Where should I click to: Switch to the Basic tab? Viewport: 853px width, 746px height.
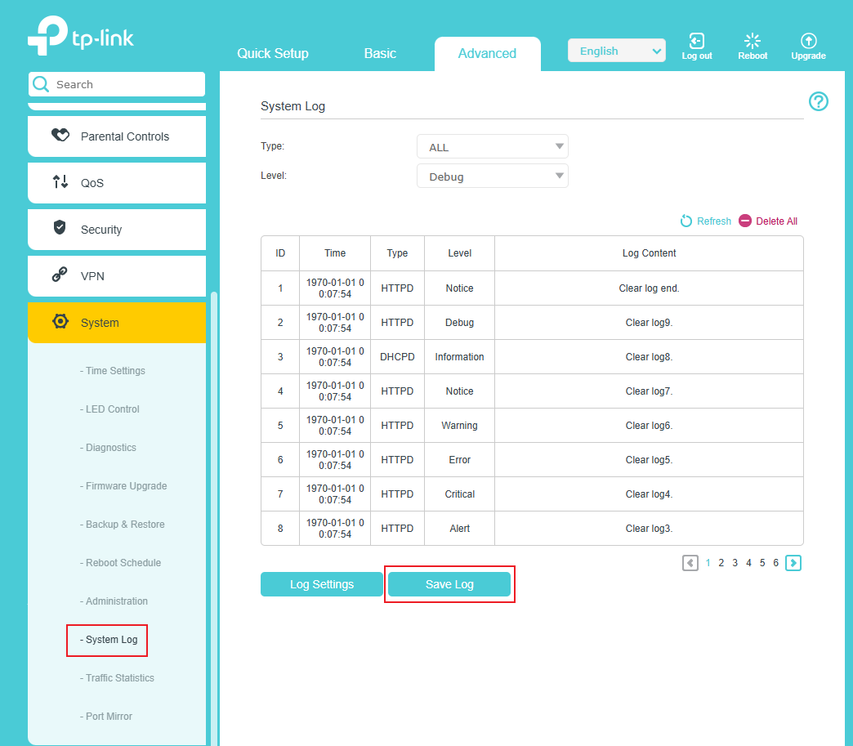380,53
